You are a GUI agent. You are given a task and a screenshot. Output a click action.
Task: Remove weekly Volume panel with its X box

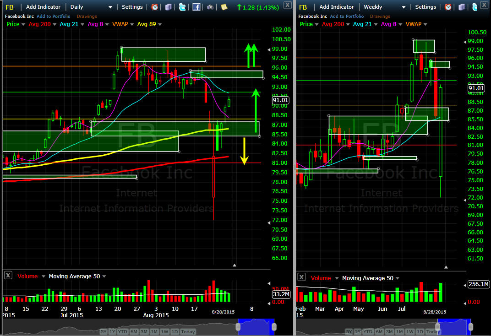(x=301, y=277)
